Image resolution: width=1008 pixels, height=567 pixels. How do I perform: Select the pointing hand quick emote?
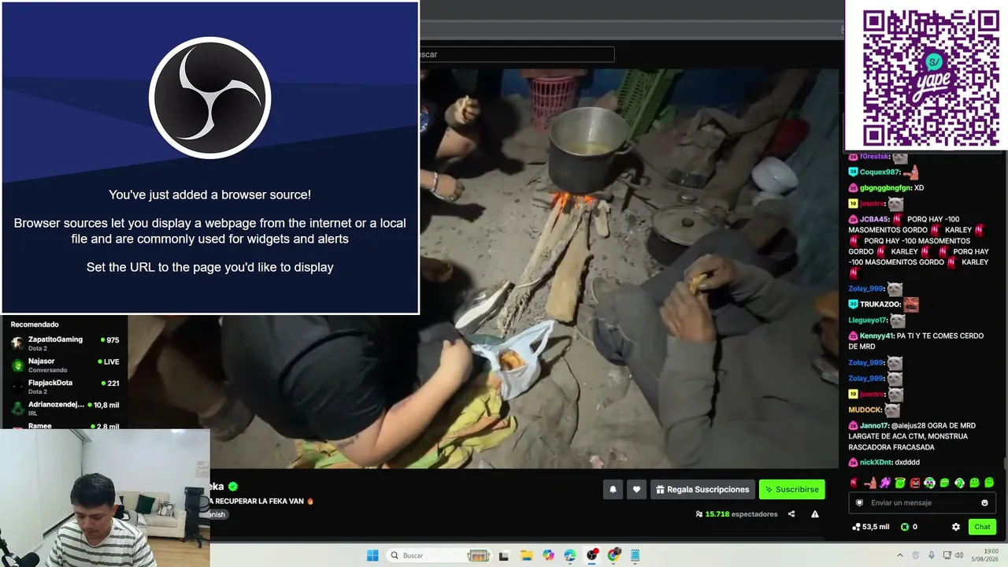(x=870, y=483)
